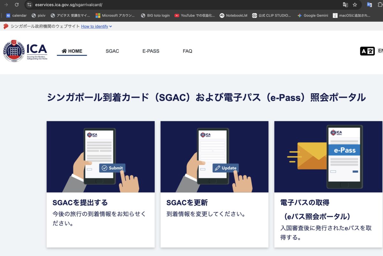Reload the page with refresh icon
This screenshot has width=383, height=256.
tap(17, 5)
